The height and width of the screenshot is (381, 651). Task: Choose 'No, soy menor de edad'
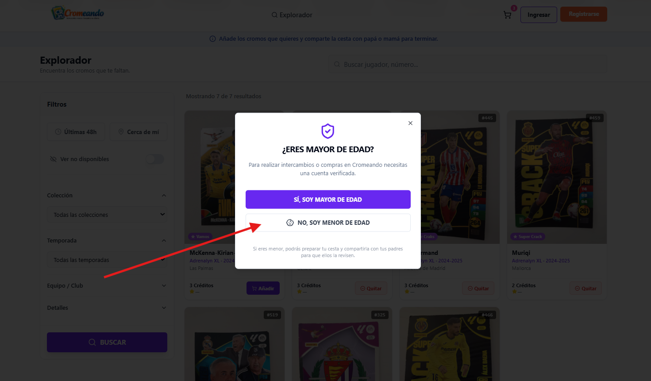point(328,223)
